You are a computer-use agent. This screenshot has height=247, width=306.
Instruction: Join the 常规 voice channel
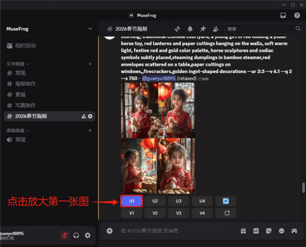(x=49, y=139)
